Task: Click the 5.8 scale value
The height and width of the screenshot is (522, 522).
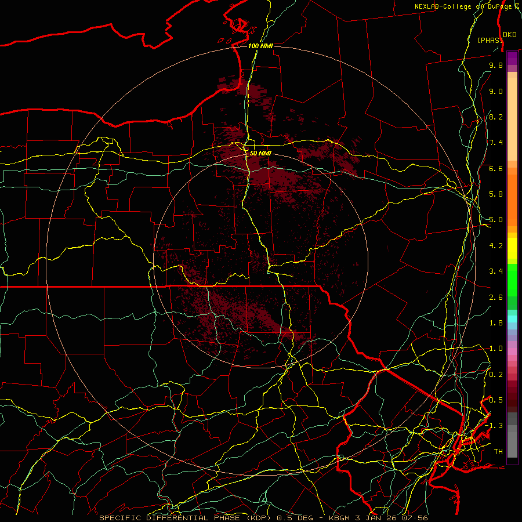Action: (x=496, y=194)
